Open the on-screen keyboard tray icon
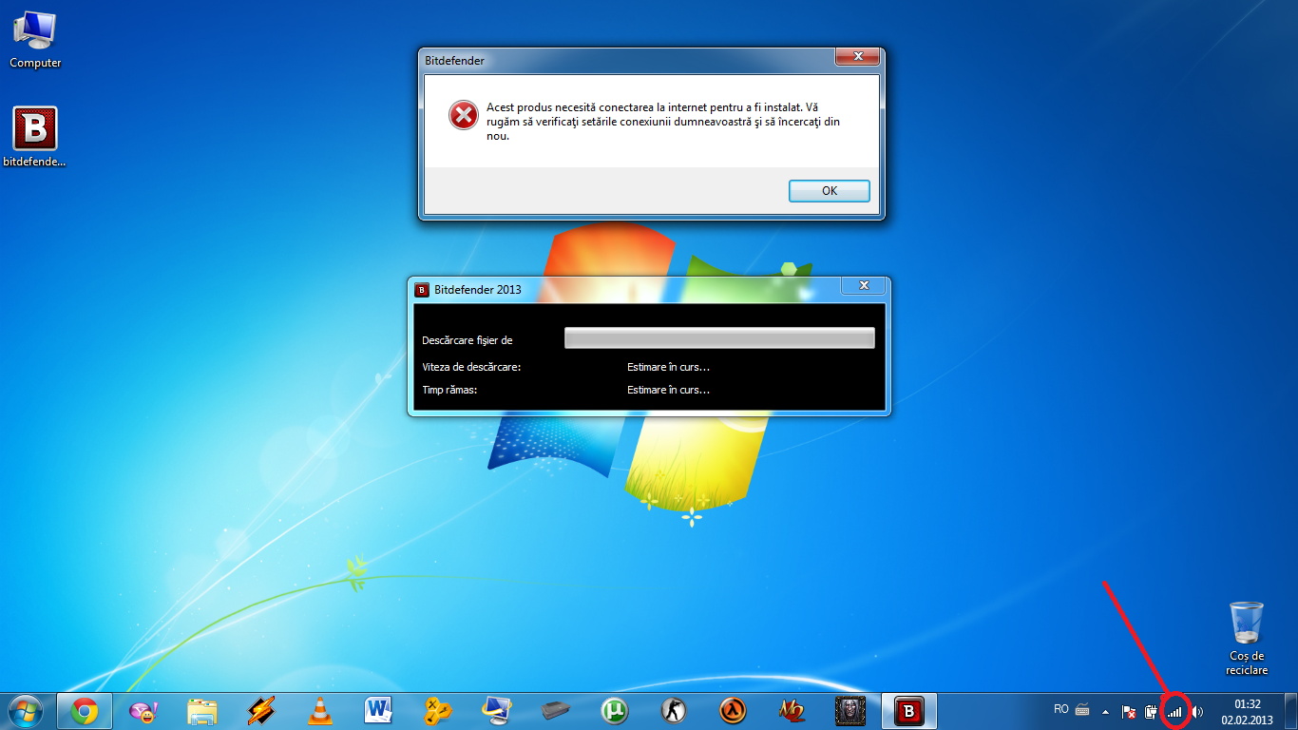Image resolution: width=1298 pixels, height=730 pixels. [x=1082, y=710]
